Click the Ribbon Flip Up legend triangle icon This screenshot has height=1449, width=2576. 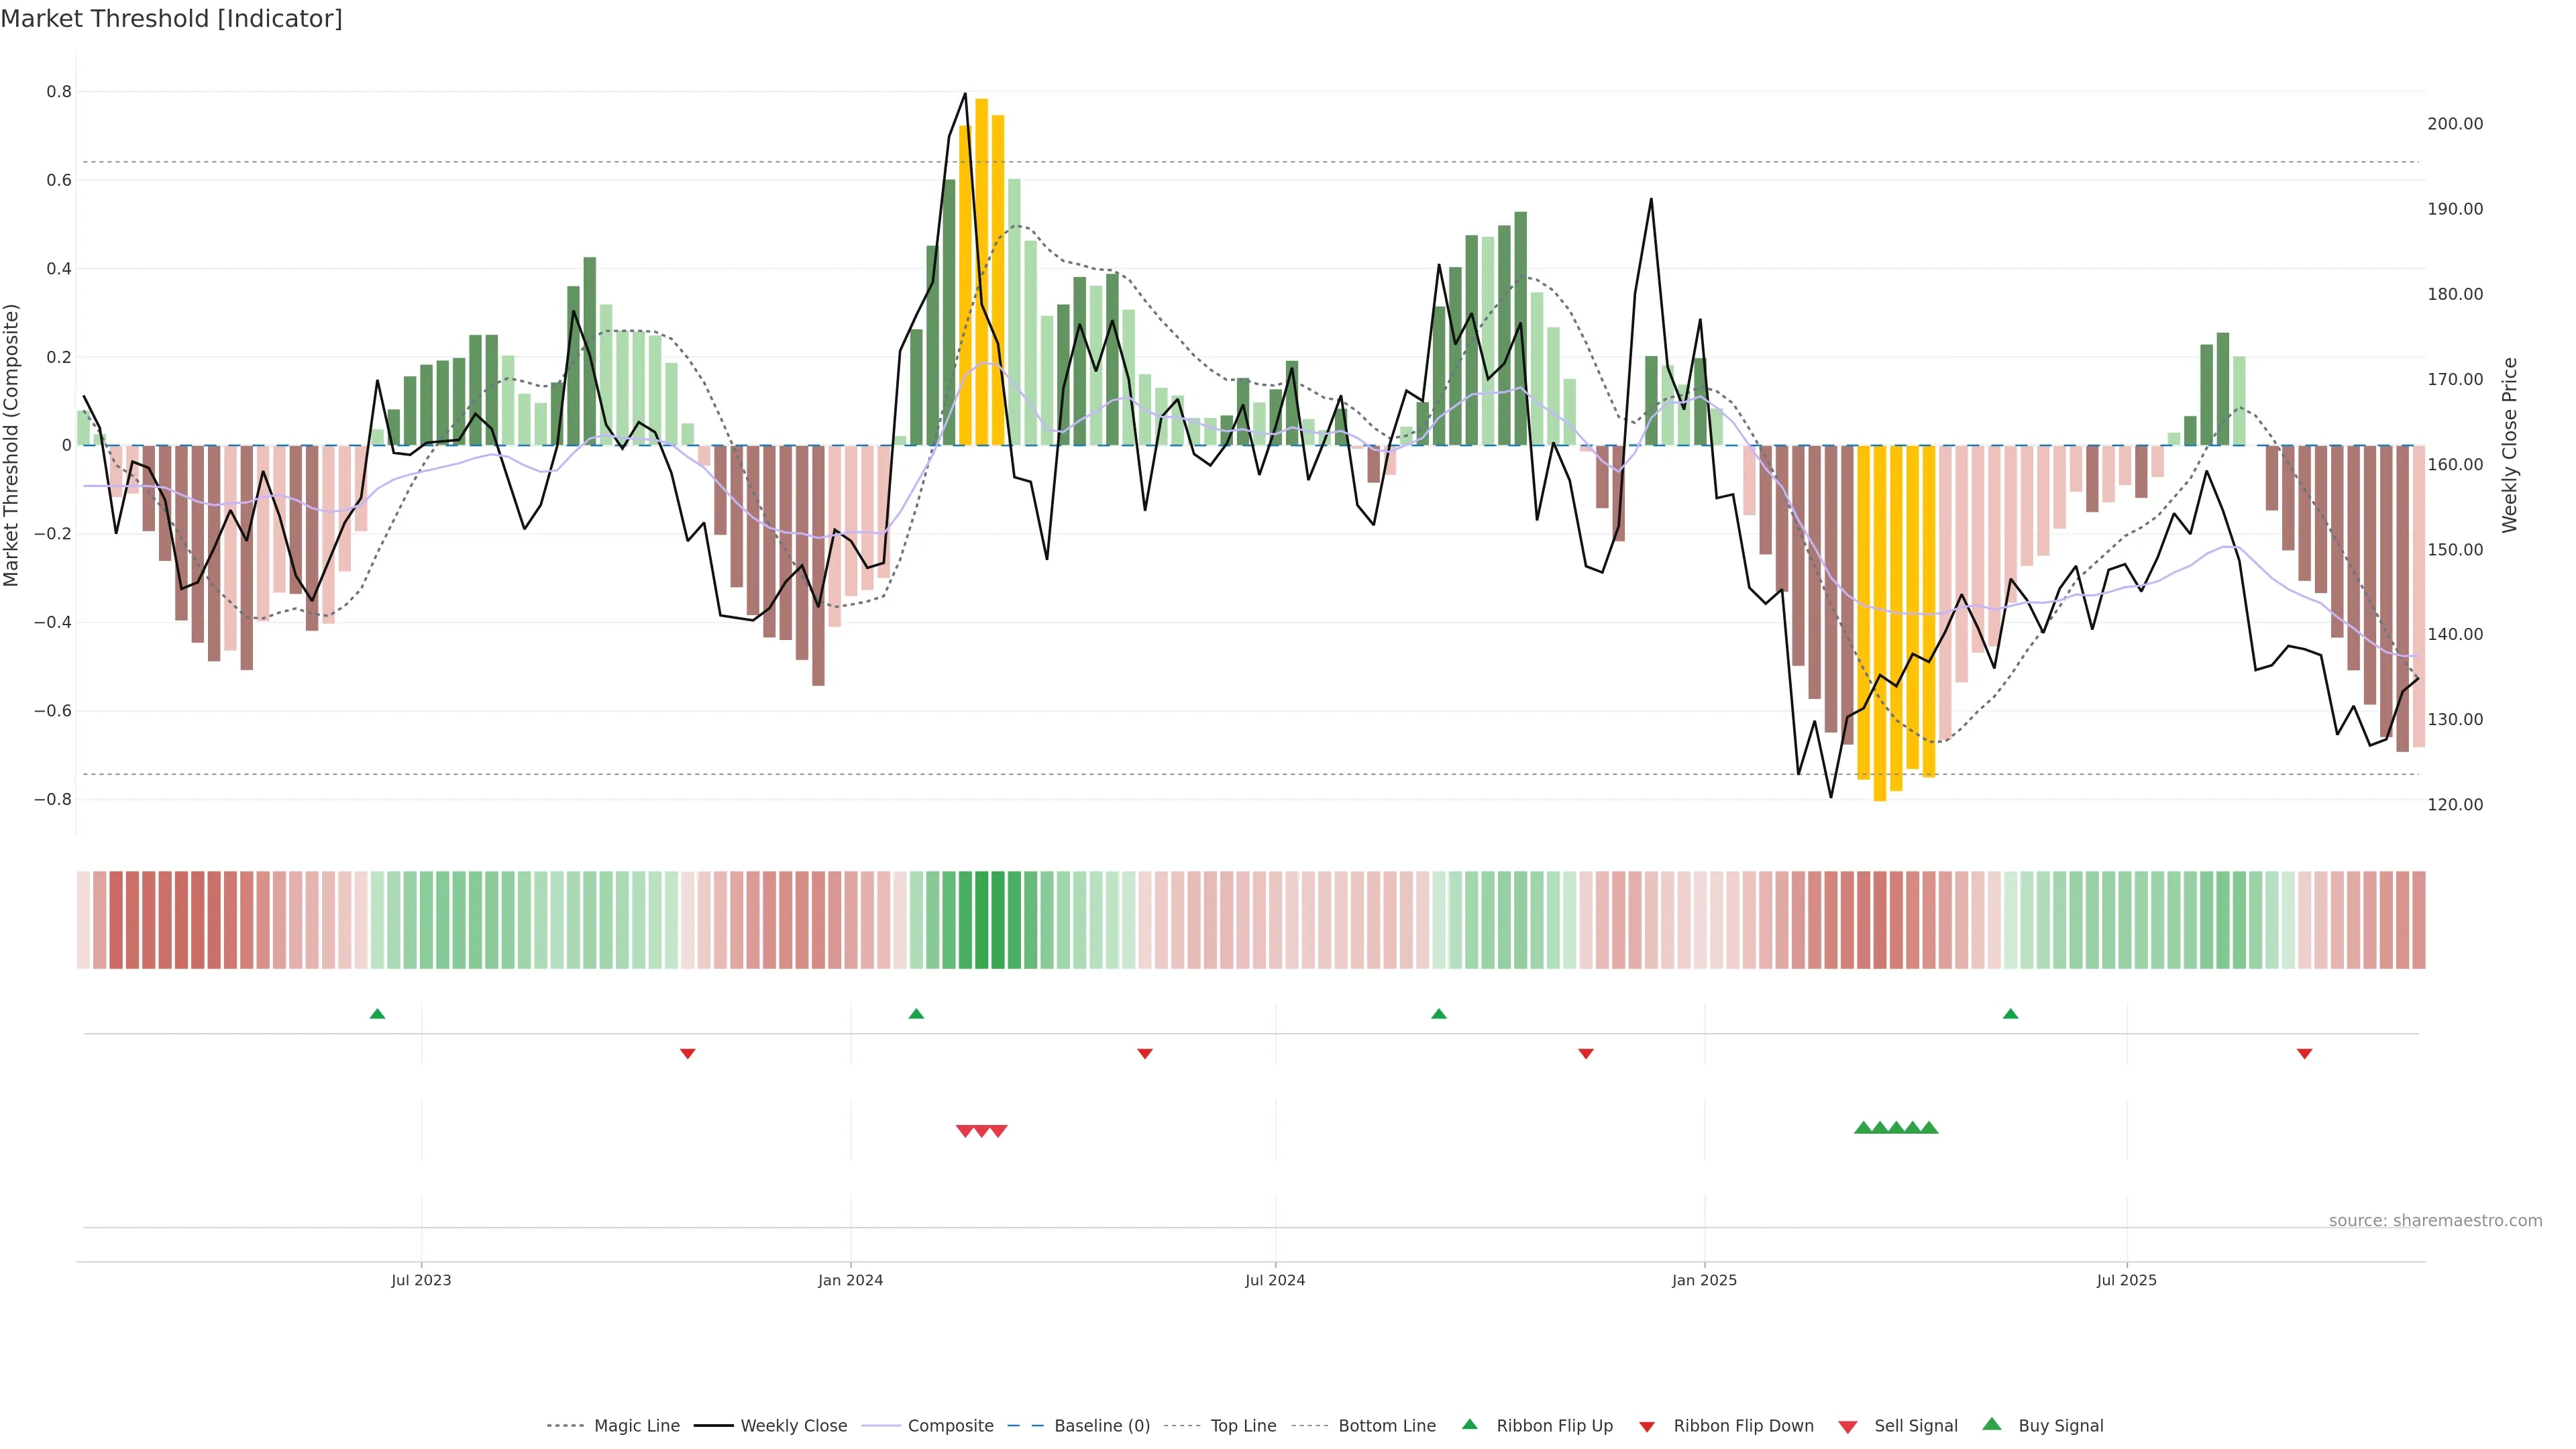pyautogui.click(x=1469, y=1424)
